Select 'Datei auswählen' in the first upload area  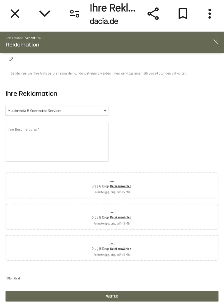coord(120,186)
